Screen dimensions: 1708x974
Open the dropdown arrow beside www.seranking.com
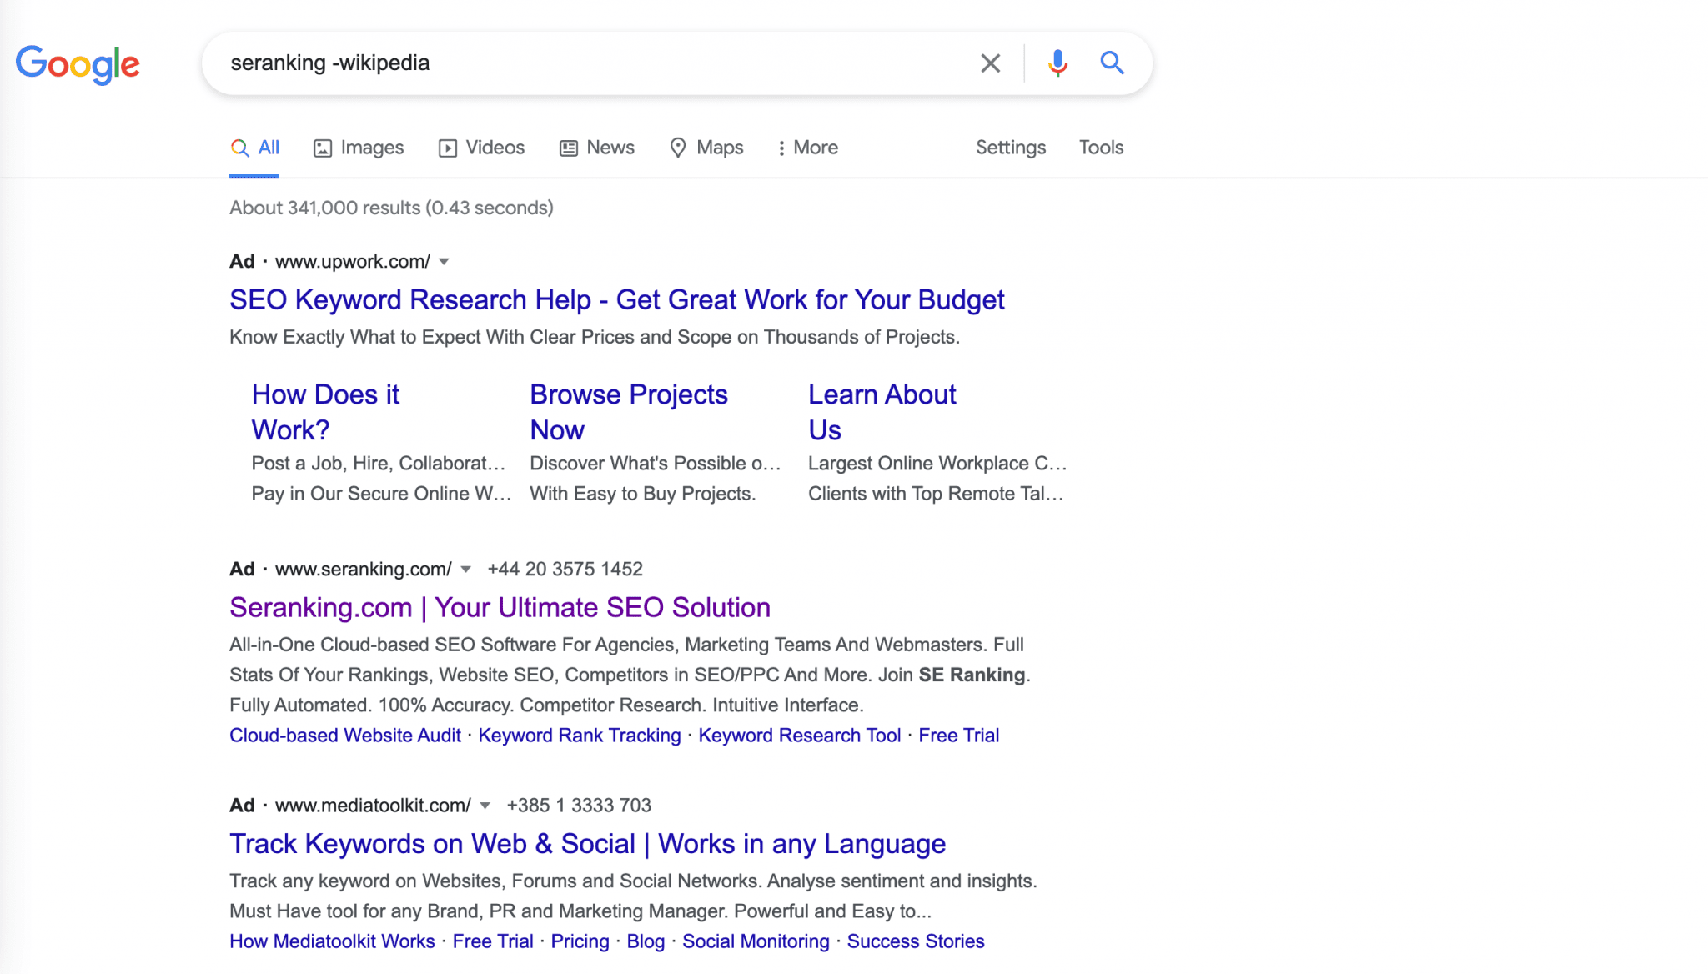click(467, 569)
